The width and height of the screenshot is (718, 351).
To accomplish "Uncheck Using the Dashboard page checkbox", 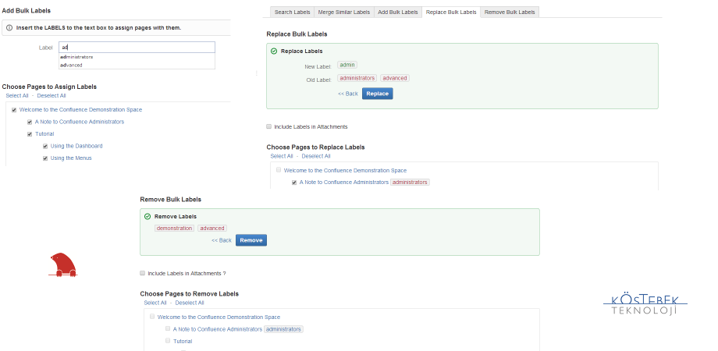I will tap(45, 146).
